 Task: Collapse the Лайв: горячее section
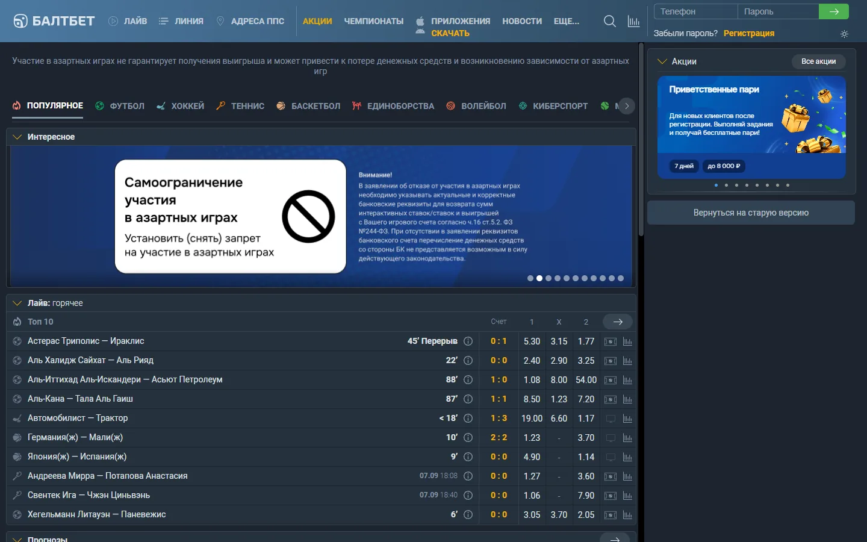coord(17,303)
